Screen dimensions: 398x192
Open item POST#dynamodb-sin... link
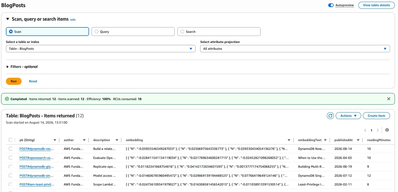37,176
